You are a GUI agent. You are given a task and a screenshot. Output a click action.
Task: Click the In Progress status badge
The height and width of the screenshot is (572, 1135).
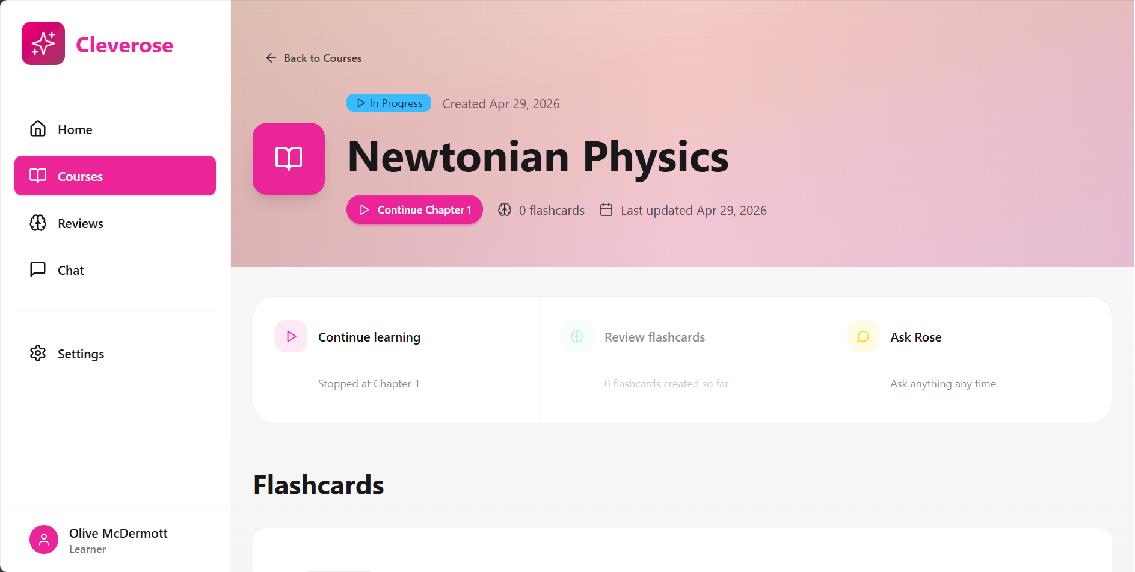coord(389,103)
